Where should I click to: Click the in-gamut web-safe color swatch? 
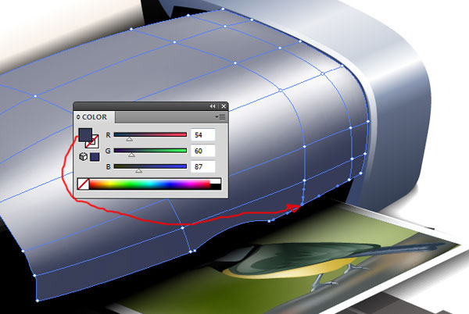[x=95, y=157]
